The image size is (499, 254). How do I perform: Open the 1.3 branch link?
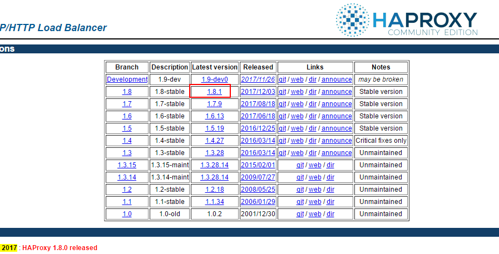[x=127, y=153]
